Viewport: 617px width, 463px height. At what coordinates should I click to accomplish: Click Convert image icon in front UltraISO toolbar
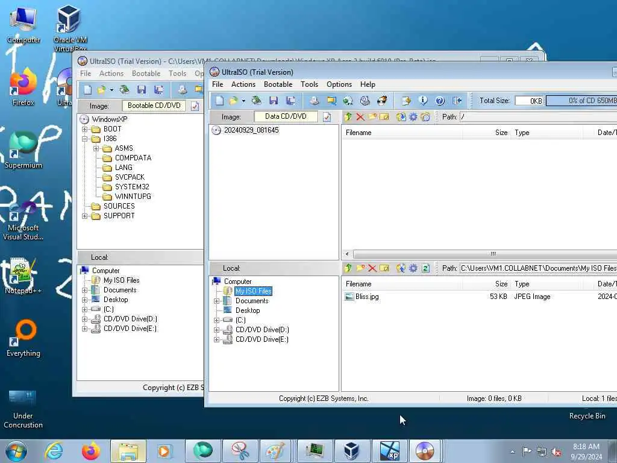tap(348, 101)
